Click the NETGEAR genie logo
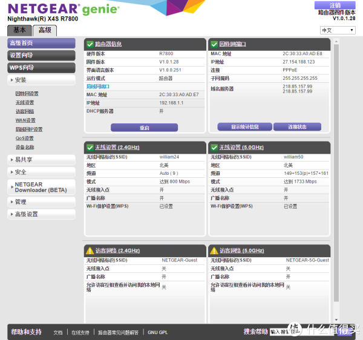The image size is (363, 340). point(64,9)
